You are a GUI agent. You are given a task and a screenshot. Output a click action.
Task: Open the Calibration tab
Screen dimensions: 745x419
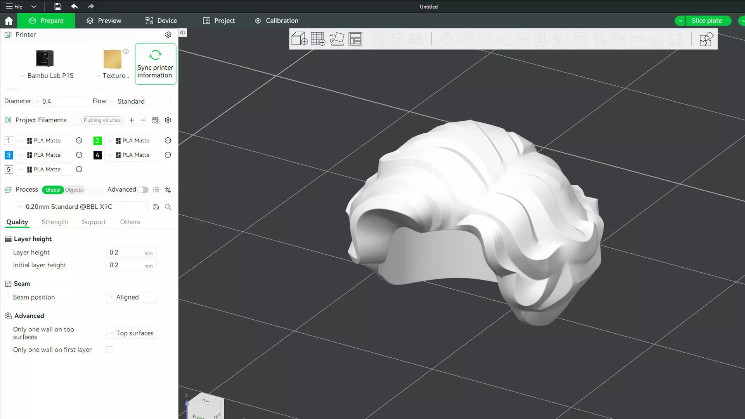277,21
